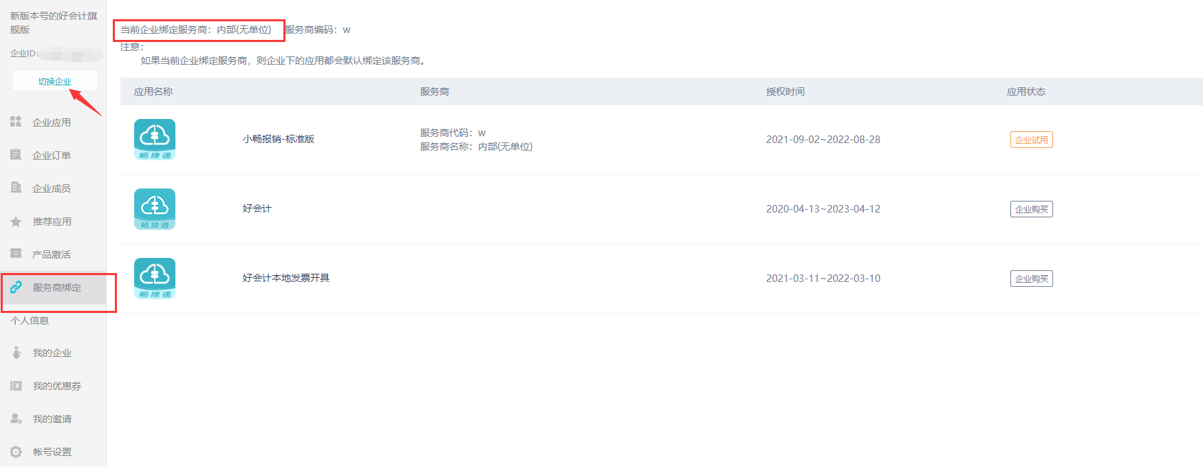Viewport: 1203px width, 467px height.
Task: Click the 当前企业绑定服务商 text at top
Action: click(196, 30)
